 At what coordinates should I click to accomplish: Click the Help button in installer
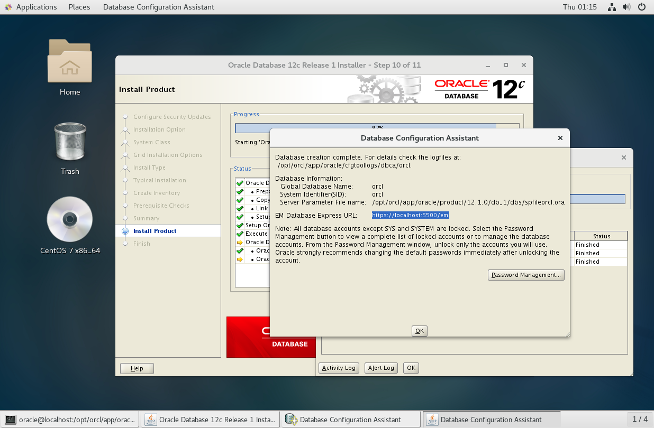[x=137, y=368]
